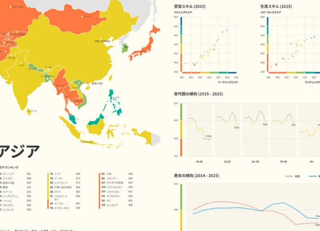Screen dimensions: 320x231
Task: Click the 中華人民共和国 map label
Action: tap(101, 41)
